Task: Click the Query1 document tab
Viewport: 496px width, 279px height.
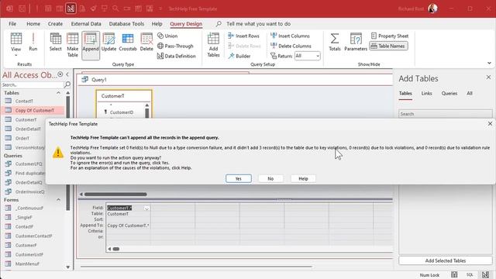Action: (x=99, y=80)
